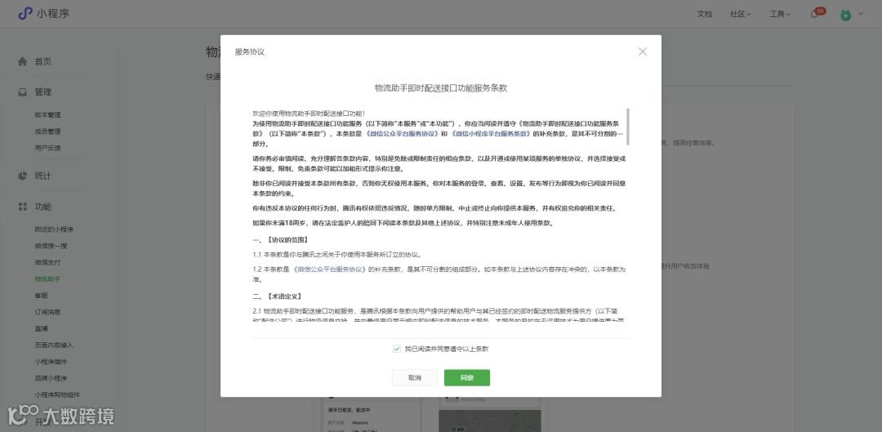Open 物流助手 in the sidebar
882x432 pixels.
[47, 278]
